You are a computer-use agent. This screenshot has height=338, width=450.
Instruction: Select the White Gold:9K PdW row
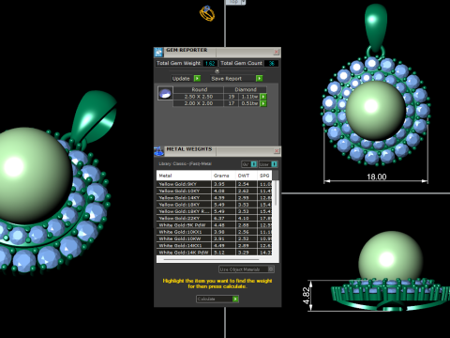[x=215, y=225]
